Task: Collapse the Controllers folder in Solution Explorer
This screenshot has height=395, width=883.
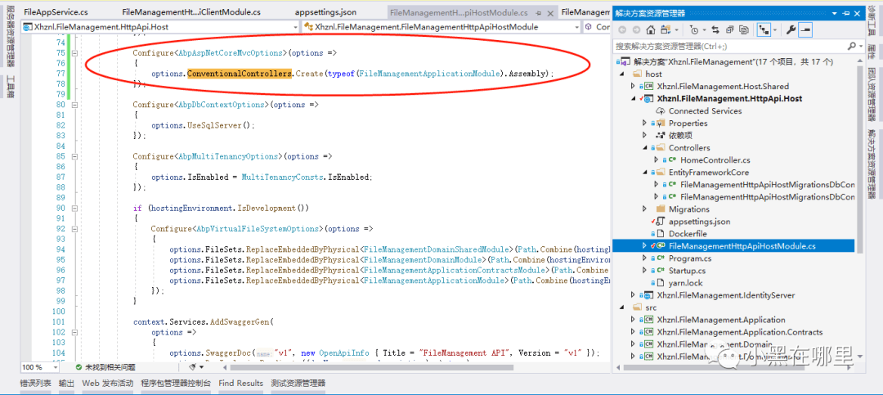Action: click(646, 148)
